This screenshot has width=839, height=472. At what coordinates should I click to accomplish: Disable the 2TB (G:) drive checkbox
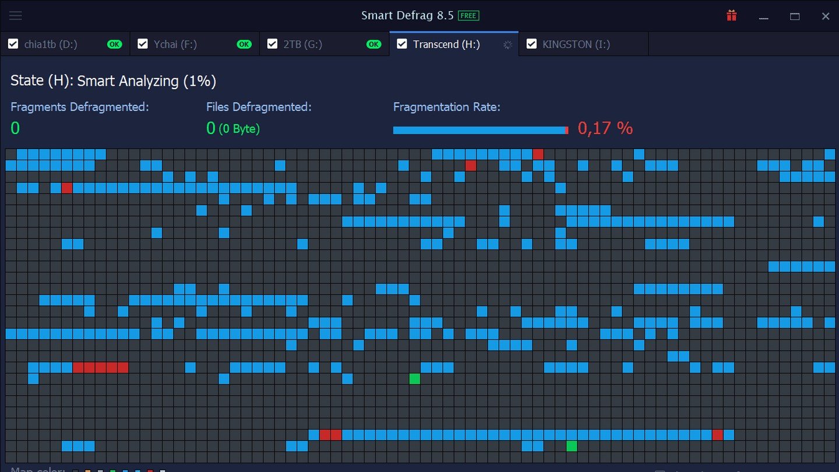point(272,44)
